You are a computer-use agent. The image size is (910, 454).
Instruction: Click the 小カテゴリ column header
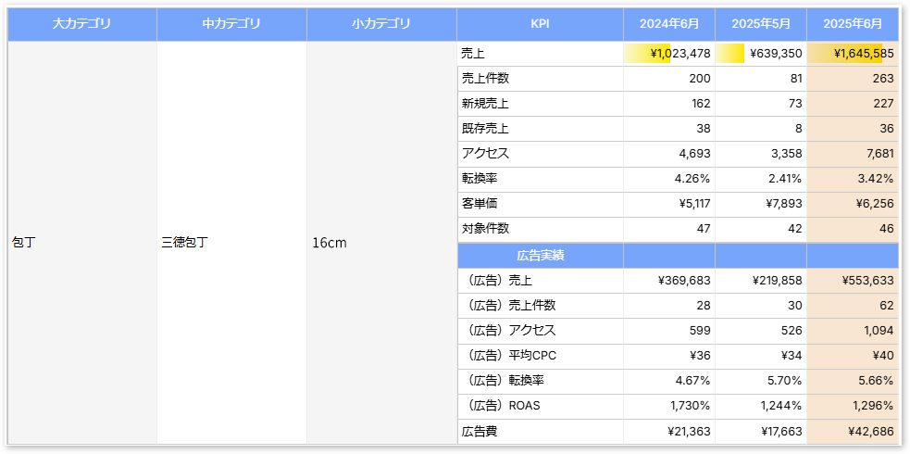381,24
